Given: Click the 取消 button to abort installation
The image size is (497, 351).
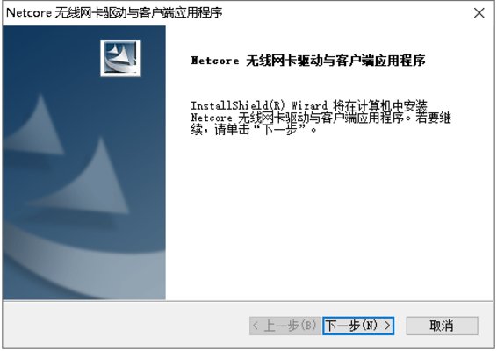Looking at the screenshot, I should [442, 326].
